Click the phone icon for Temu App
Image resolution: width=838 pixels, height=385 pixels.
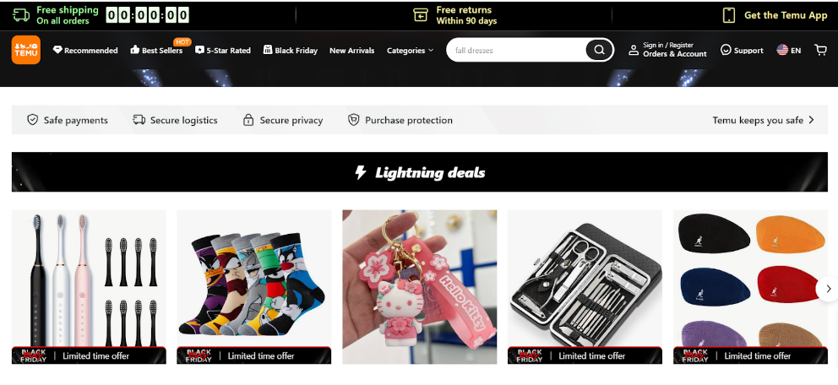(x=729, y=15)
